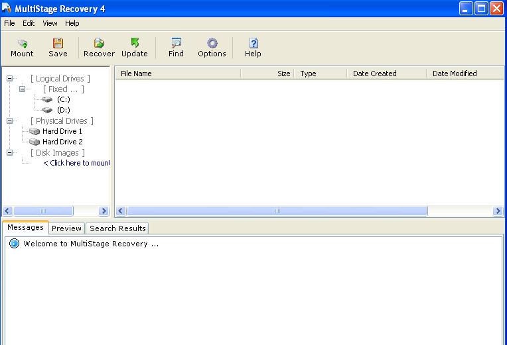Screen dimensions: 507x345
Task: Close the MultiStage Recovery window
Action: 496,9
